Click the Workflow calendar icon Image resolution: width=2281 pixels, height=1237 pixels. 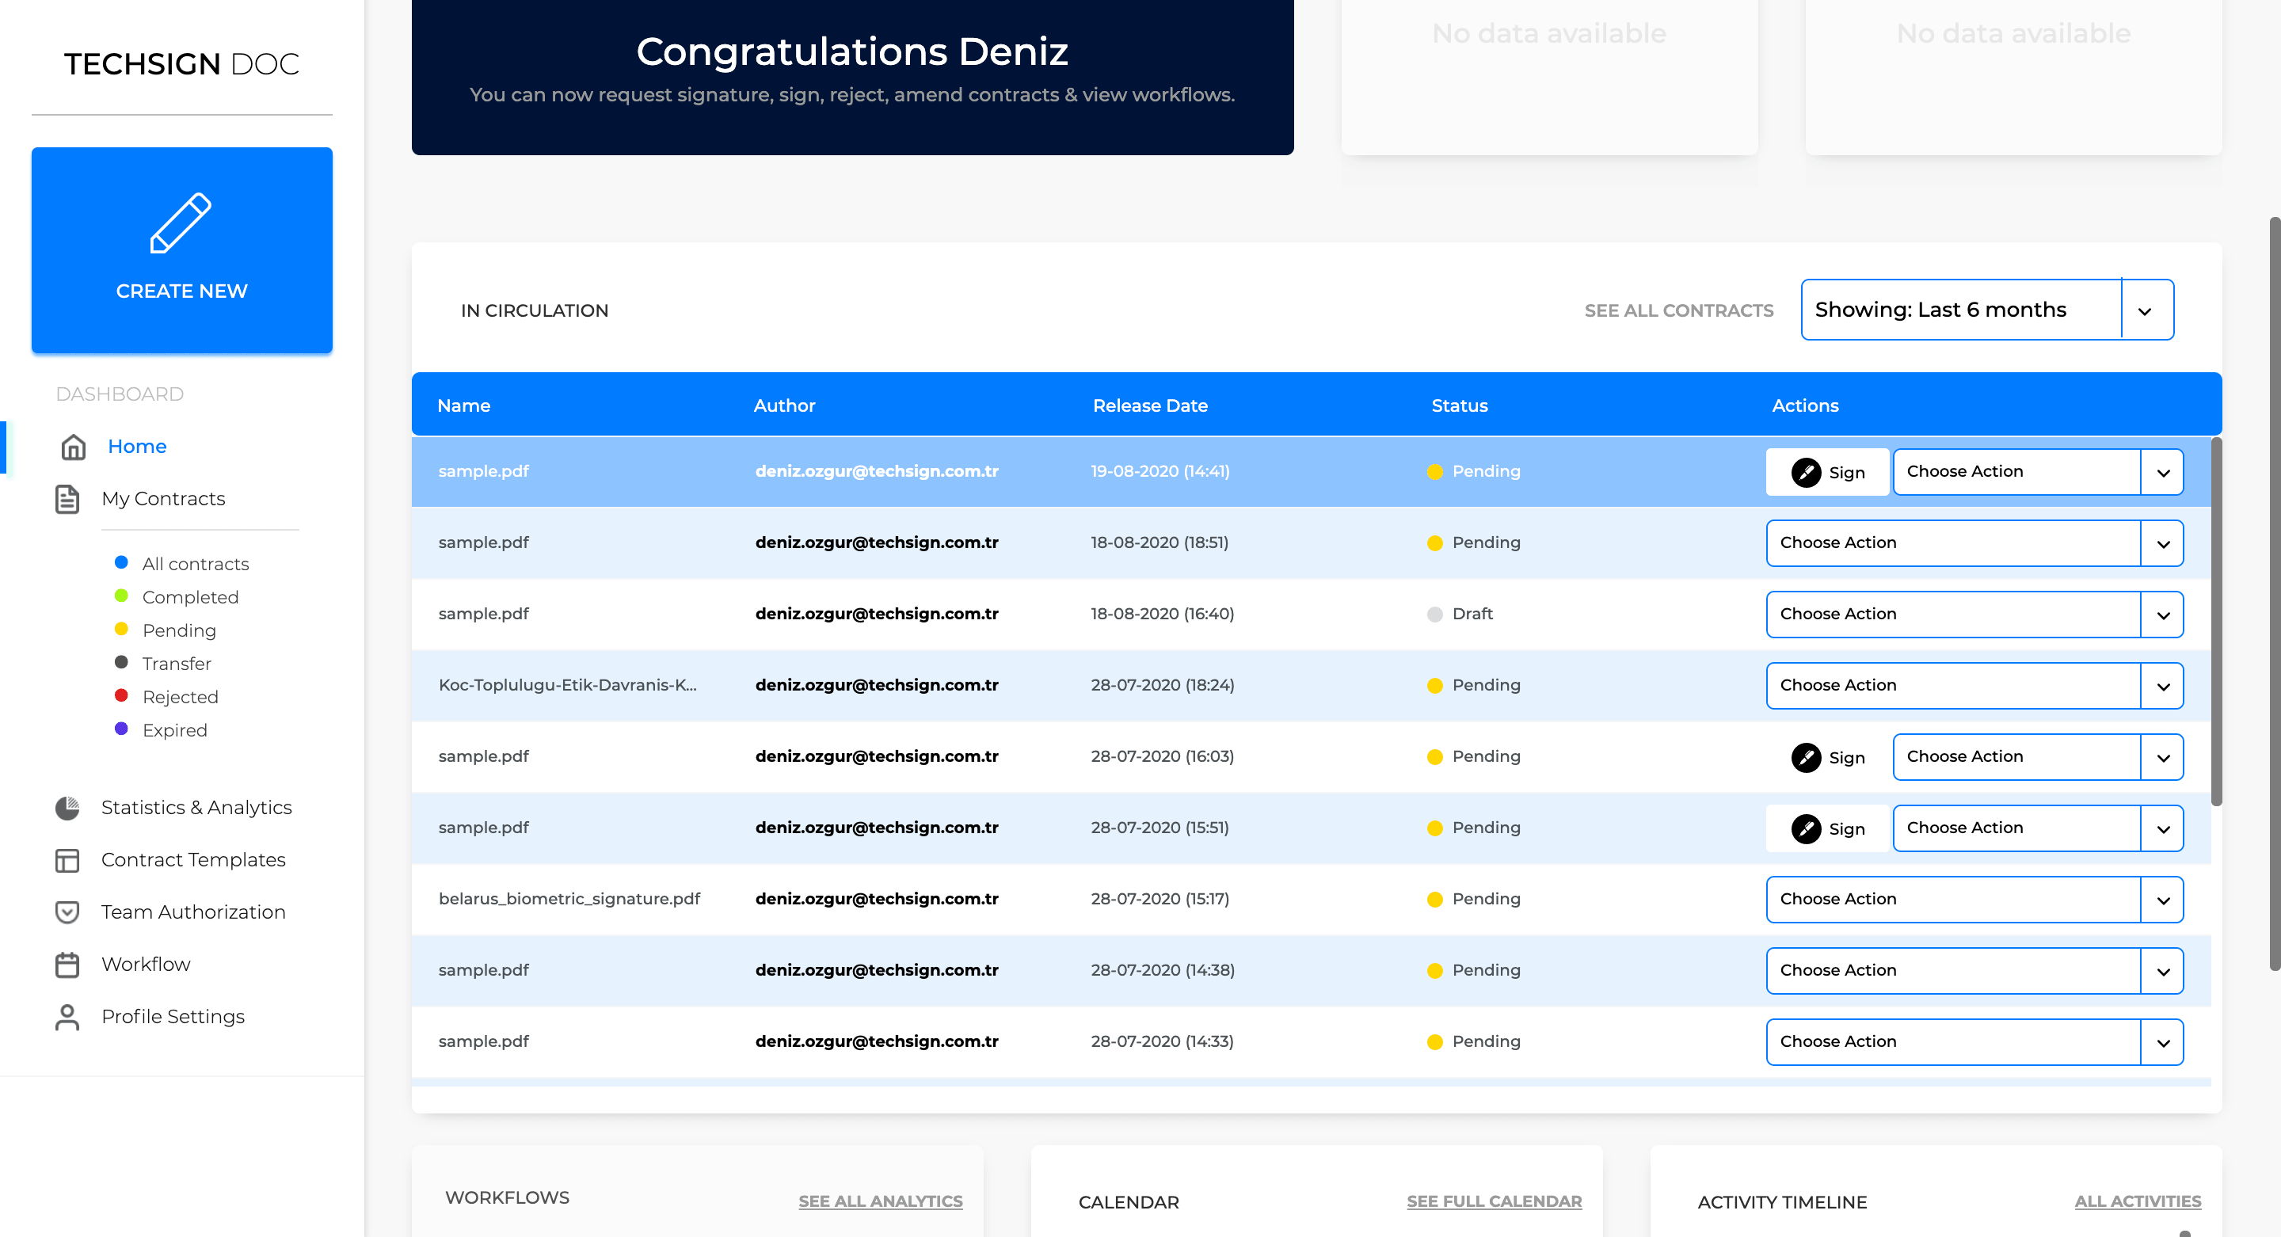coord(67,965)
